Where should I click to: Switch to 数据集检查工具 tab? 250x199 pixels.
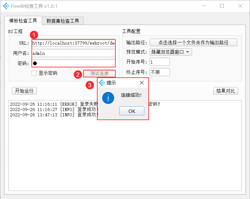(x=63, y=21)
